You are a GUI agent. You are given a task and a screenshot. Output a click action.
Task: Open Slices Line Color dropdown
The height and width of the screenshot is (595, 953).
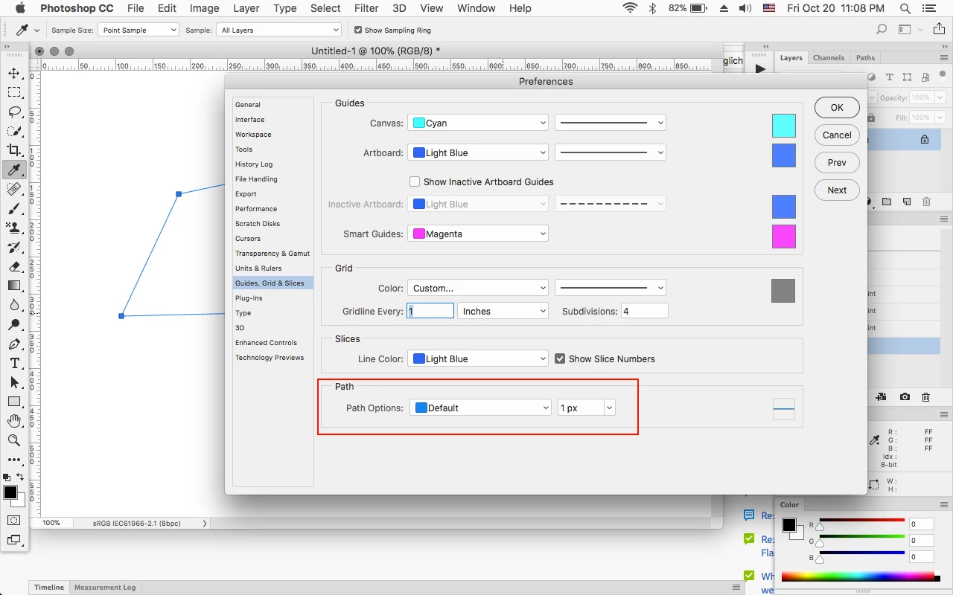click(478, 358)
